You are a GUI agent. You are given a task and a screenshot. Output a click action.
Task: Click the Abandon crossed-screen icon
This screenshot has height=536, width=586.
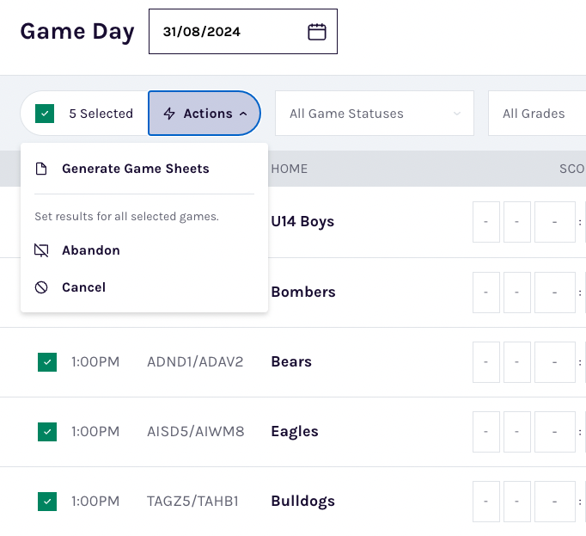click(41, 250)
